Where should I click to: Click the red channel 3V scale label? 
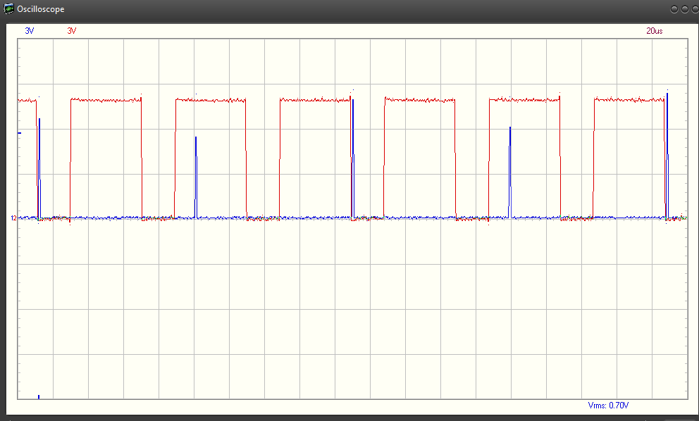(x=72, y=31)
